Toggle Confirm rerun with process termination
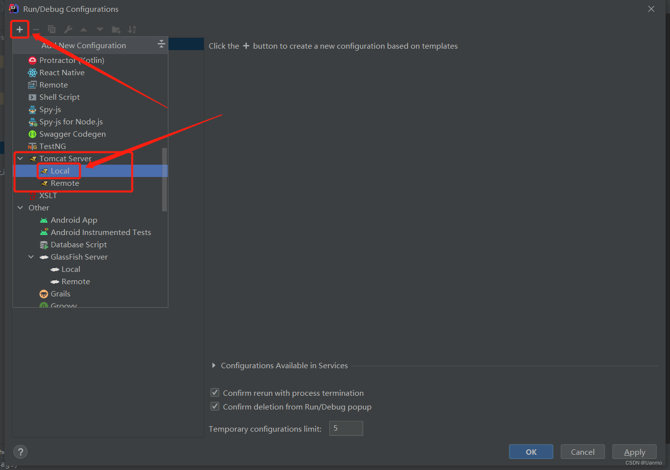The width and height of the screenshot is (670, 470). point(215,392)
